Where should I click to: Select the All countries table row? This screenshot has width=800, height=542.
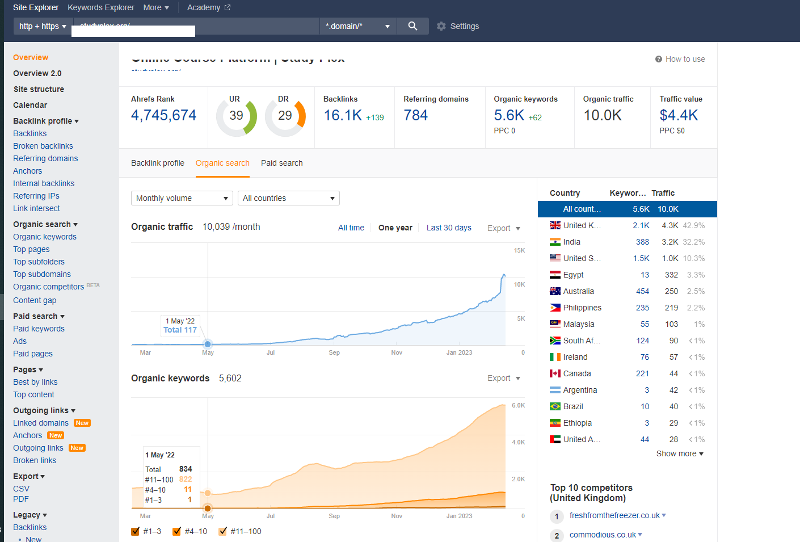tap(627, 209)
